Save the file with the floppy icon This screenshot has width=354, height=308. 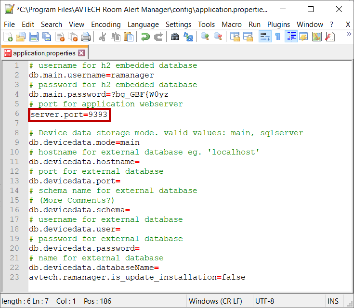(33, 37)
